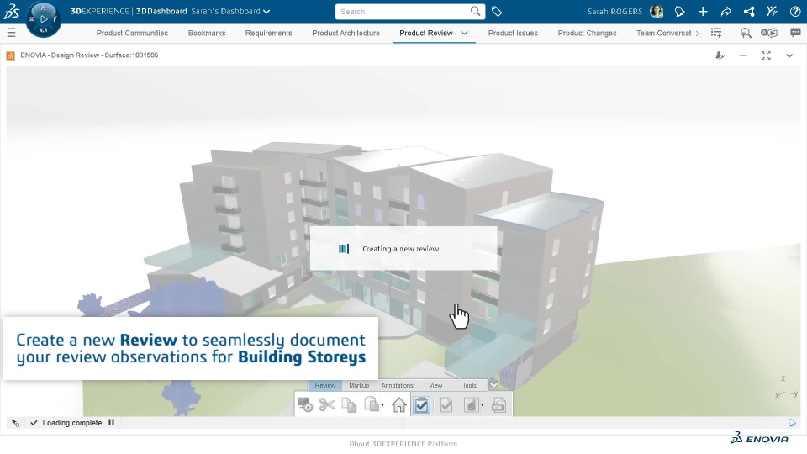This screenshot has height=454, width=807.
Task: Click the Copy icon in action bar
Action: [350, 405]
